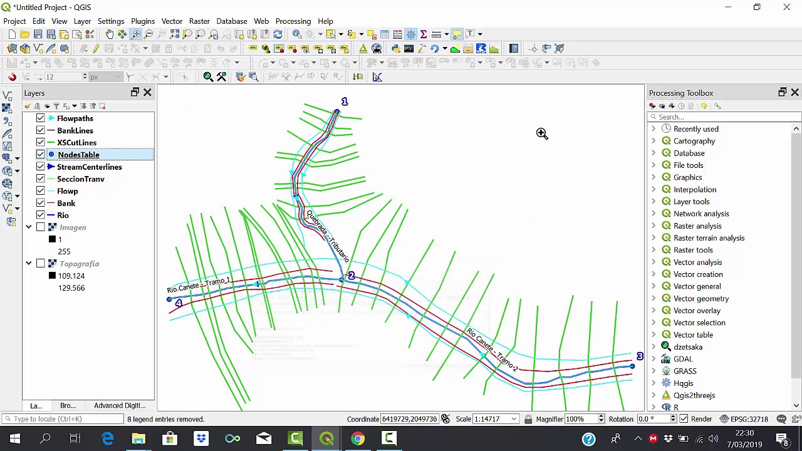The image size is (802, 451).
Task: Toggle the Render checkbox in status bar
Action: (x=684, y=419)
